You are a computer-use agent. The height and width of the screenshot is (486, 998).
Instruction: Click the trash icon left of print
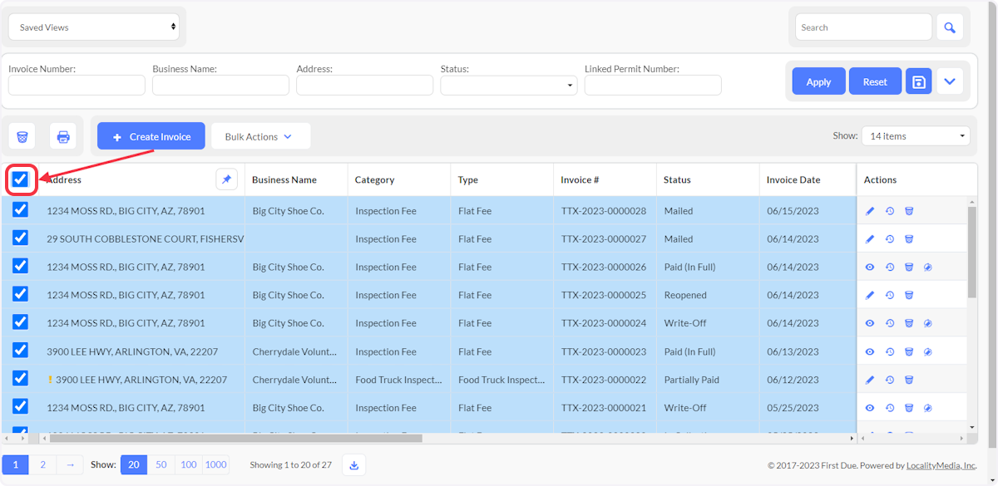22,136
